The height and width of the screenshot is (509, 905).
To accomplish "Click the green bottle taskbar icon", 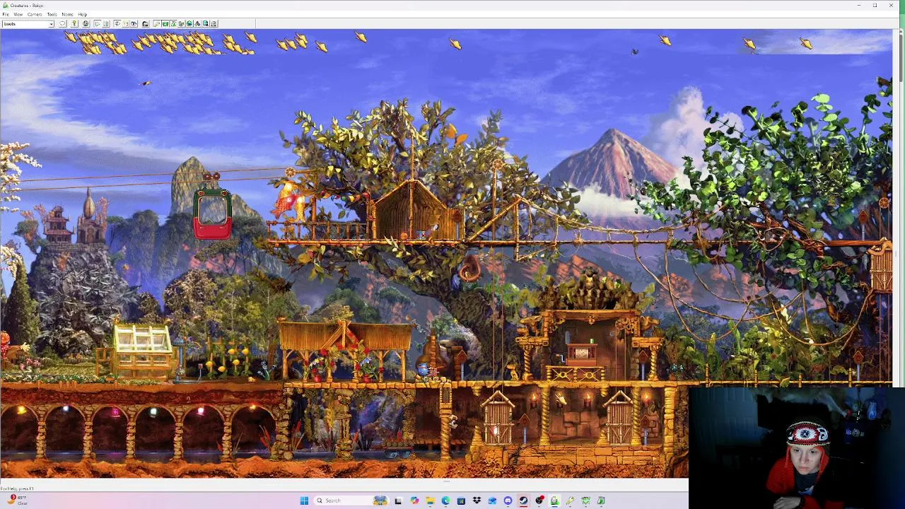I will tap(601, 501).
